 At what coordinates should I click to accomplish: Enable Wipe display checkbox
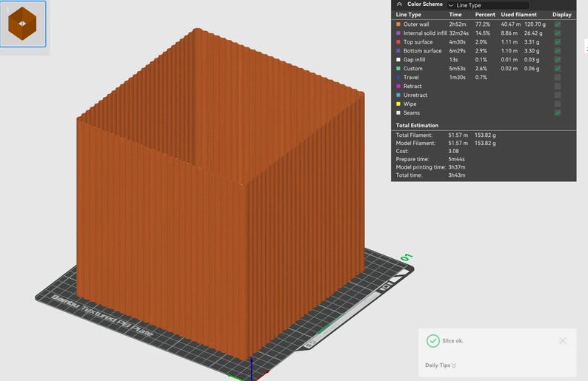[558, 104]
